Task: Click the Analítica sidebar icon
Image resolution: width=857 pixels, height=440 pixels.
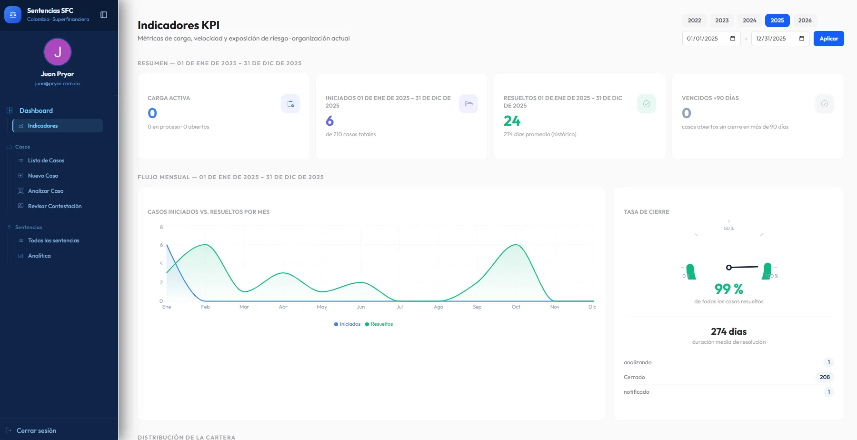Action: click(x=20, y=255)
